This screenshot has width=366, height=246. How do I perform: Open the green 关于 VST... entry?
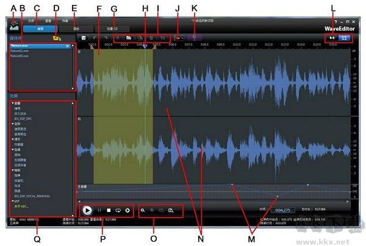coord(21,206)
